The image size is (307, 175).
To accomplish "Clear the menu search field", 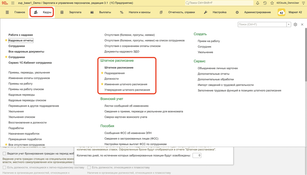I will 289,25.
